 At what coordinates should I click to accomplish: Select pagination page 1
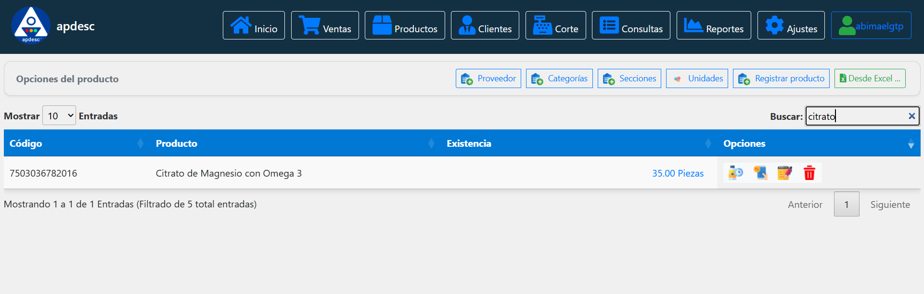coord(847,204)
